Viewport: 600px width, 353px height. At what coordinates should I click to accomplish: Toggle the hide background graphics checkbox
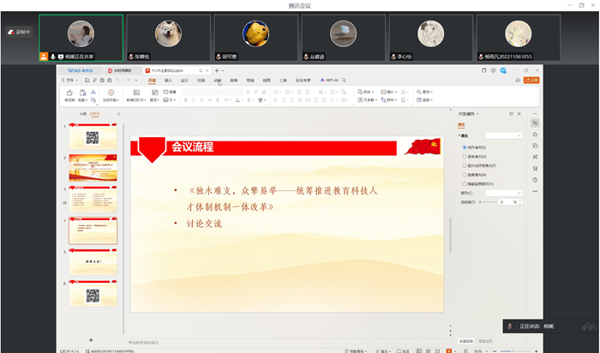click(x=465, y=183)
